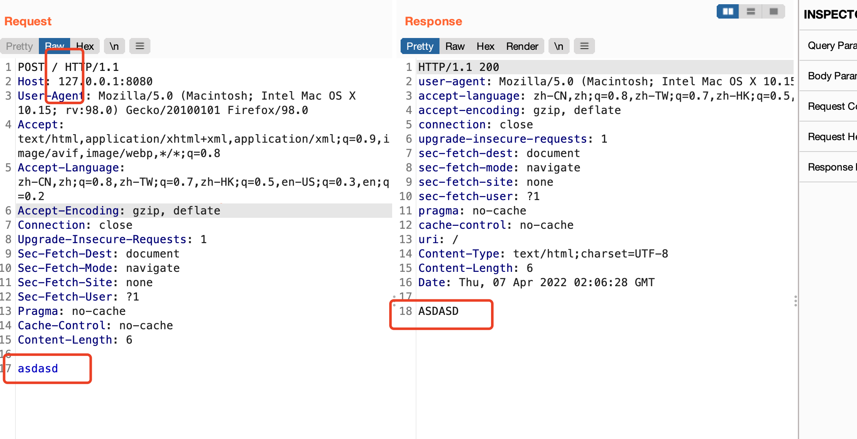This screenshot has width=857, height=439.
Task: Expand Query Parameters section in Inspector
Action: [x=828, y=45]
